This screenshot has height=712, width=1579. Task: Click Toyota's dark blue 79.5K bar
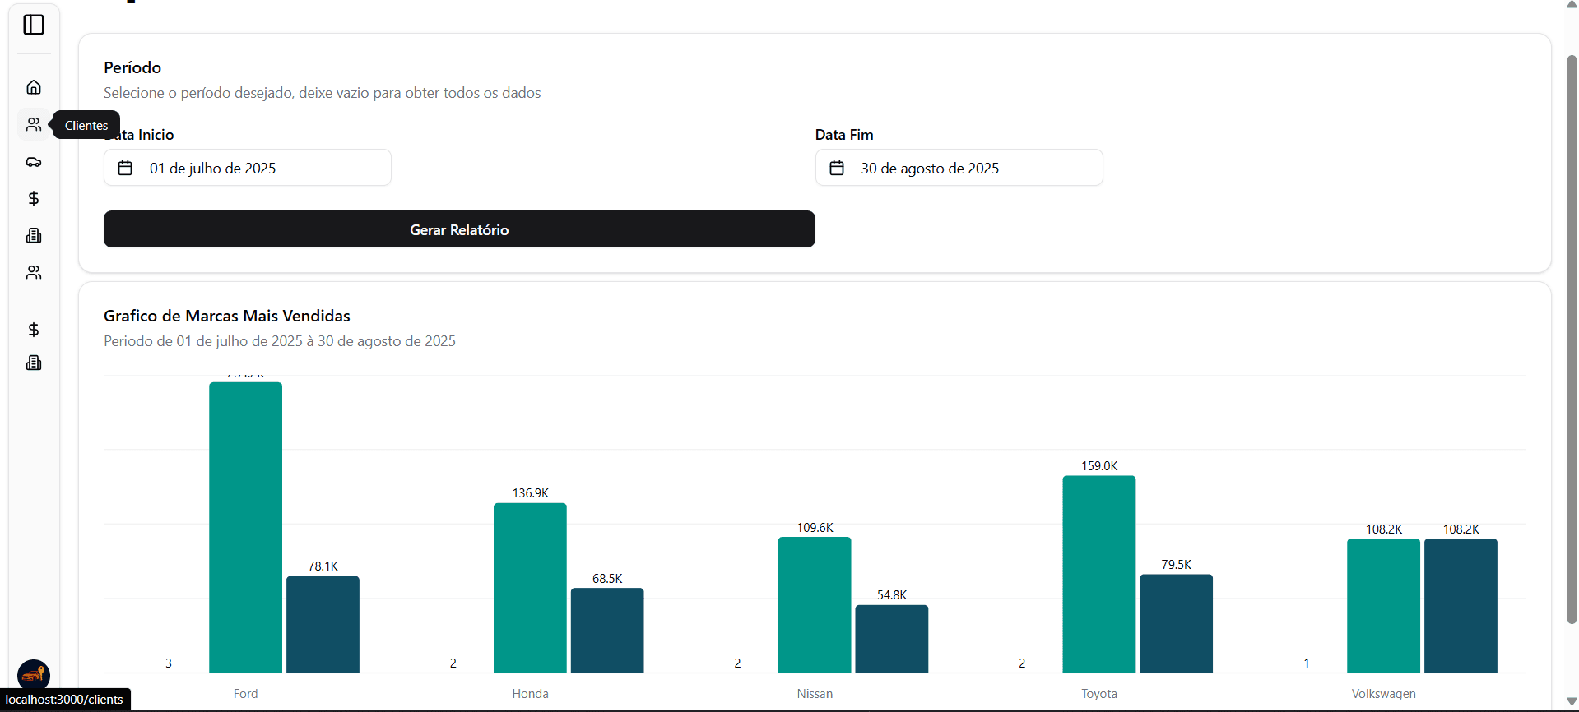tap(1176, 623)
